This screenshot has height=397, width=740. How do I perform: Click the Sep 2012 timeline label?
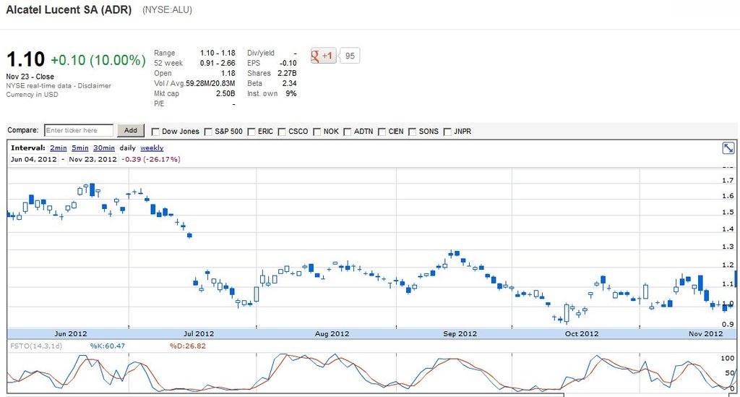pos(460,333)
